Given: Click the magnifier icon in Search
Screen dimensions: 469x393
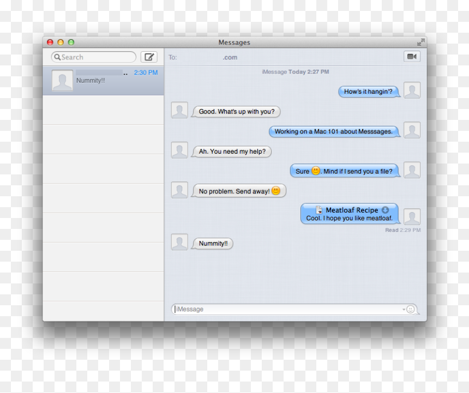Looking at the screenshot, I should pos(57,57).
